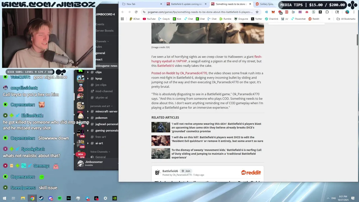The width and height of the screenshot is (359, 202).
Task: Open the Chainlink bookmark
Action: (271, 19)
